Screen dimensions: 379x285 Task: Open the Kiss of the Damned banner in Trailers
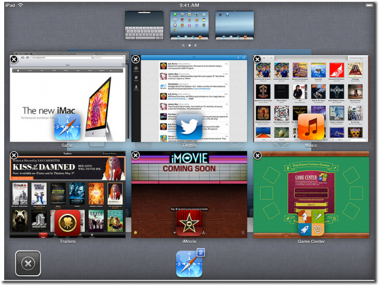[68, 168]
